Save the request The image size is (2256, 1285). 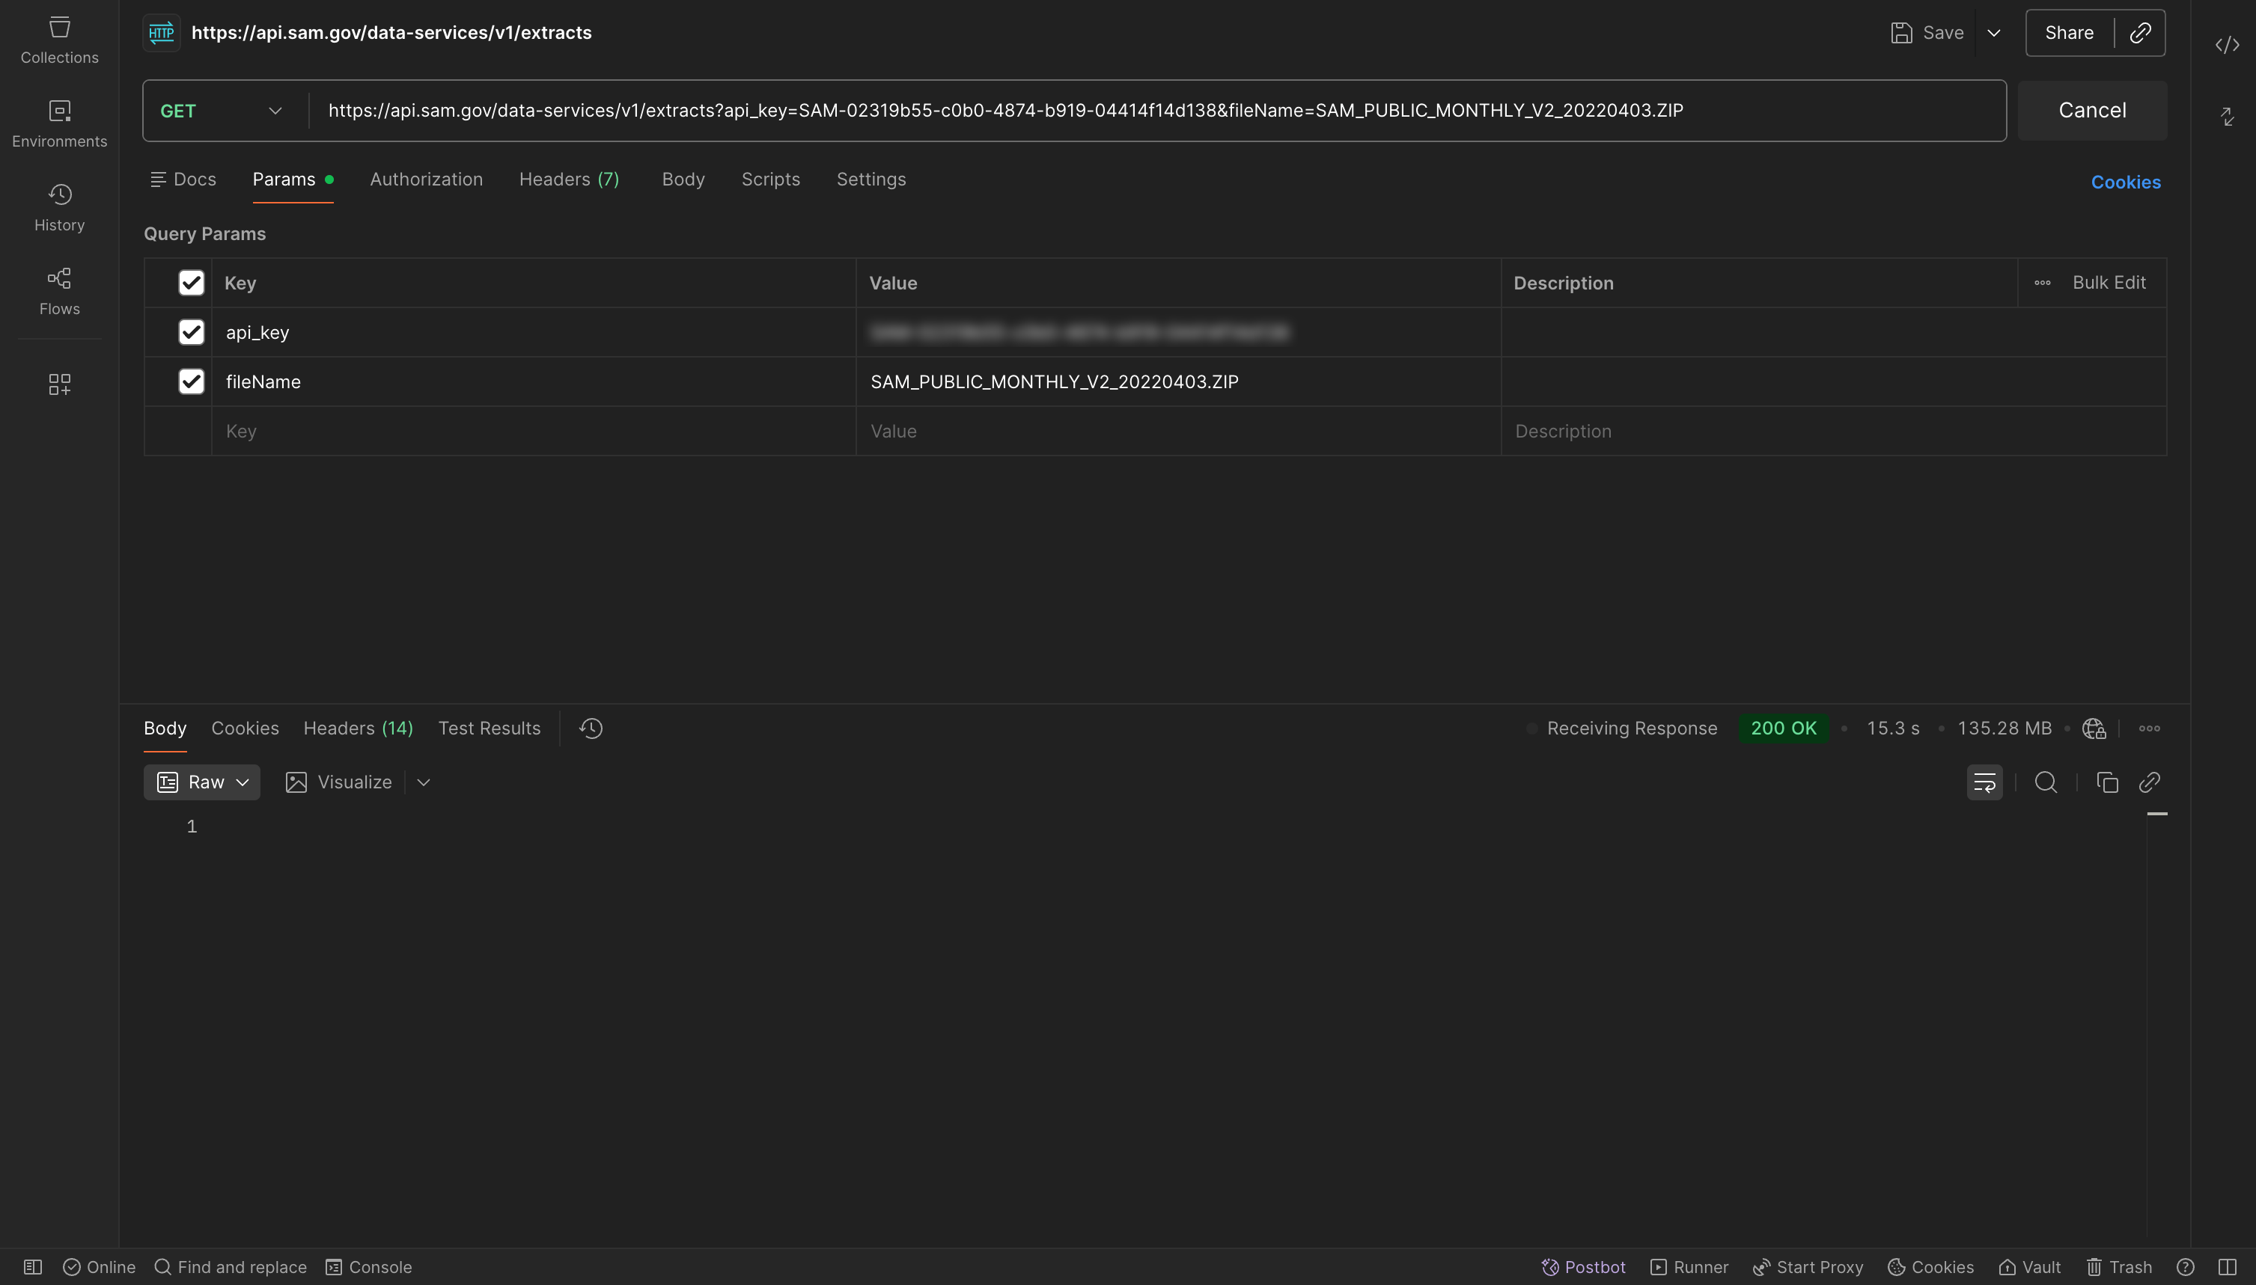point(1927,33)
